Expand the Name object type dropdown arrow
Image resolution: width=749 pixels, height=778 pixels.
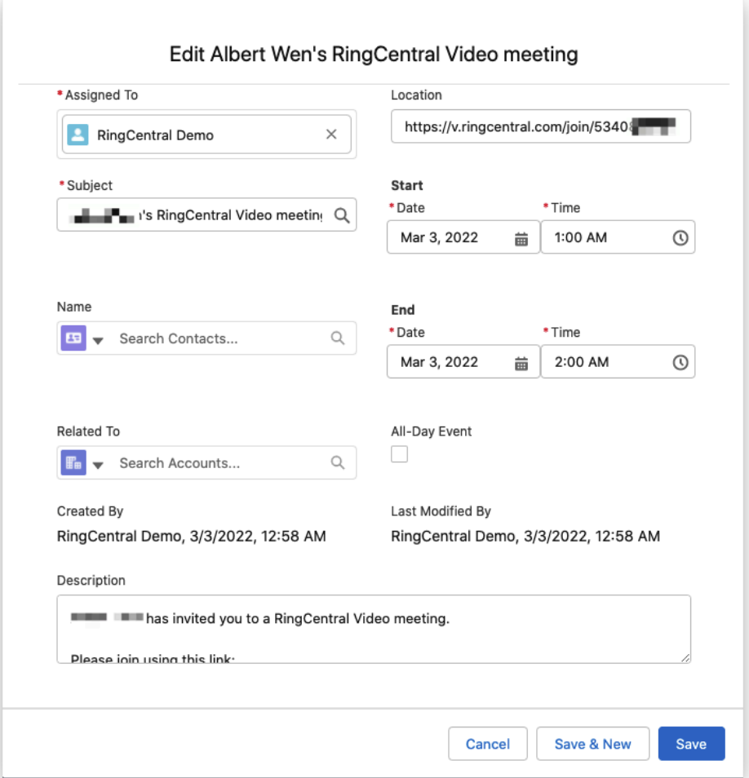98,340
